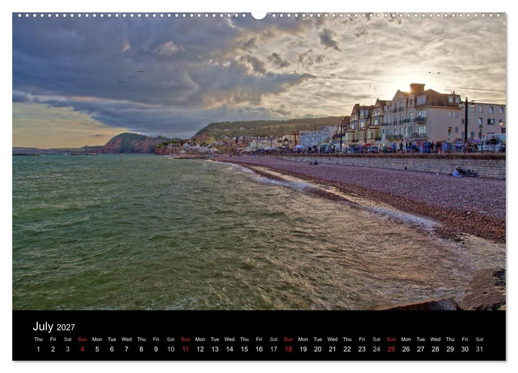The height and width of the screenshot is (373, 518).
Task: Select date 14 in the calendar row
Action: click(229, 349)
